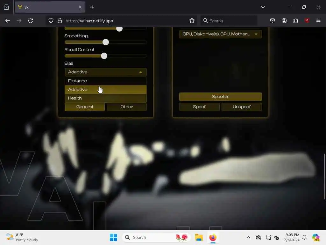Open the extensions puzzle icon
The width and height of the screenshot is (326, 245).
coord(295,20)
